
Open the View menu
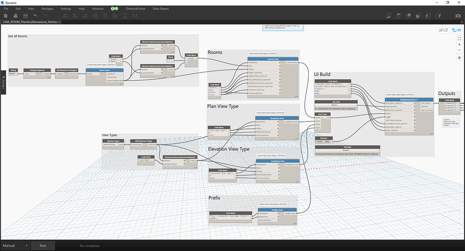31,9
